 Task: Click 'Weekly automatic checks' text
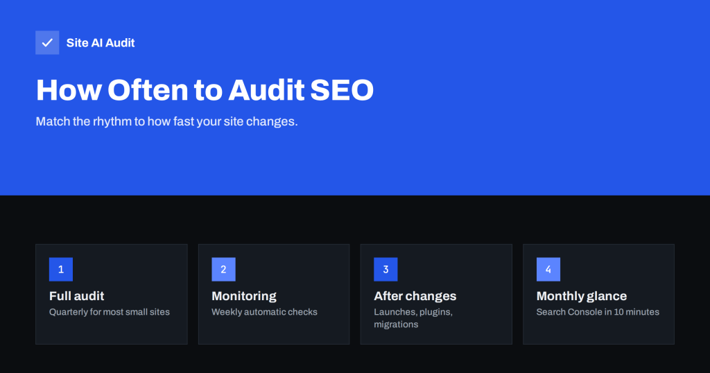tap(264, 312)
